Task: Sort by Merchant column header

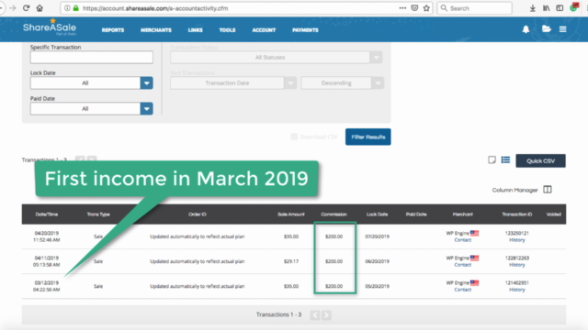Action: pyautogui.click(x=462, y=214)
